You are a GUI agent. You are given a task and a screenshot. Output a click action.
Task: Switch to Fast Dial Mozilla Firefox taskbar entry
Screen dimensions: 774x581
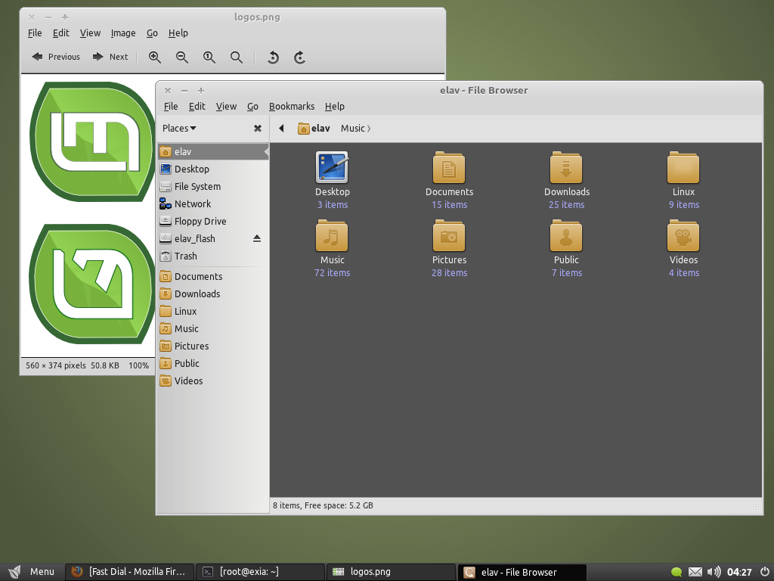[x=130, y=572]
